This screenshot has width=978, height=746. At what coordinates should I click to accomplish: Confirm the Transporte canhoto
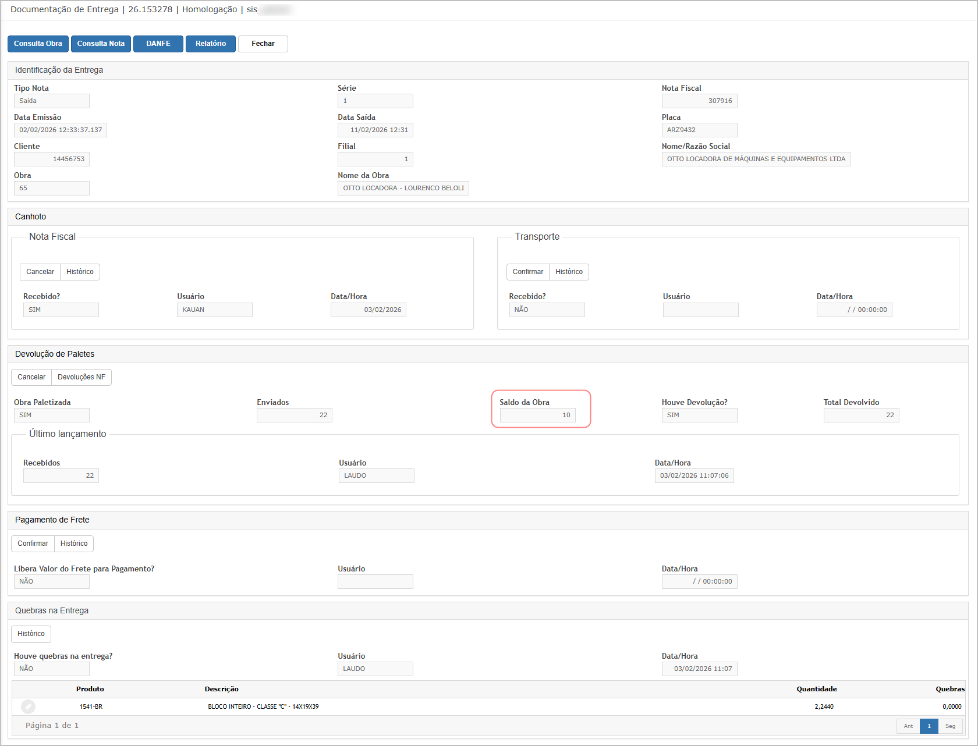coord(528,272)
